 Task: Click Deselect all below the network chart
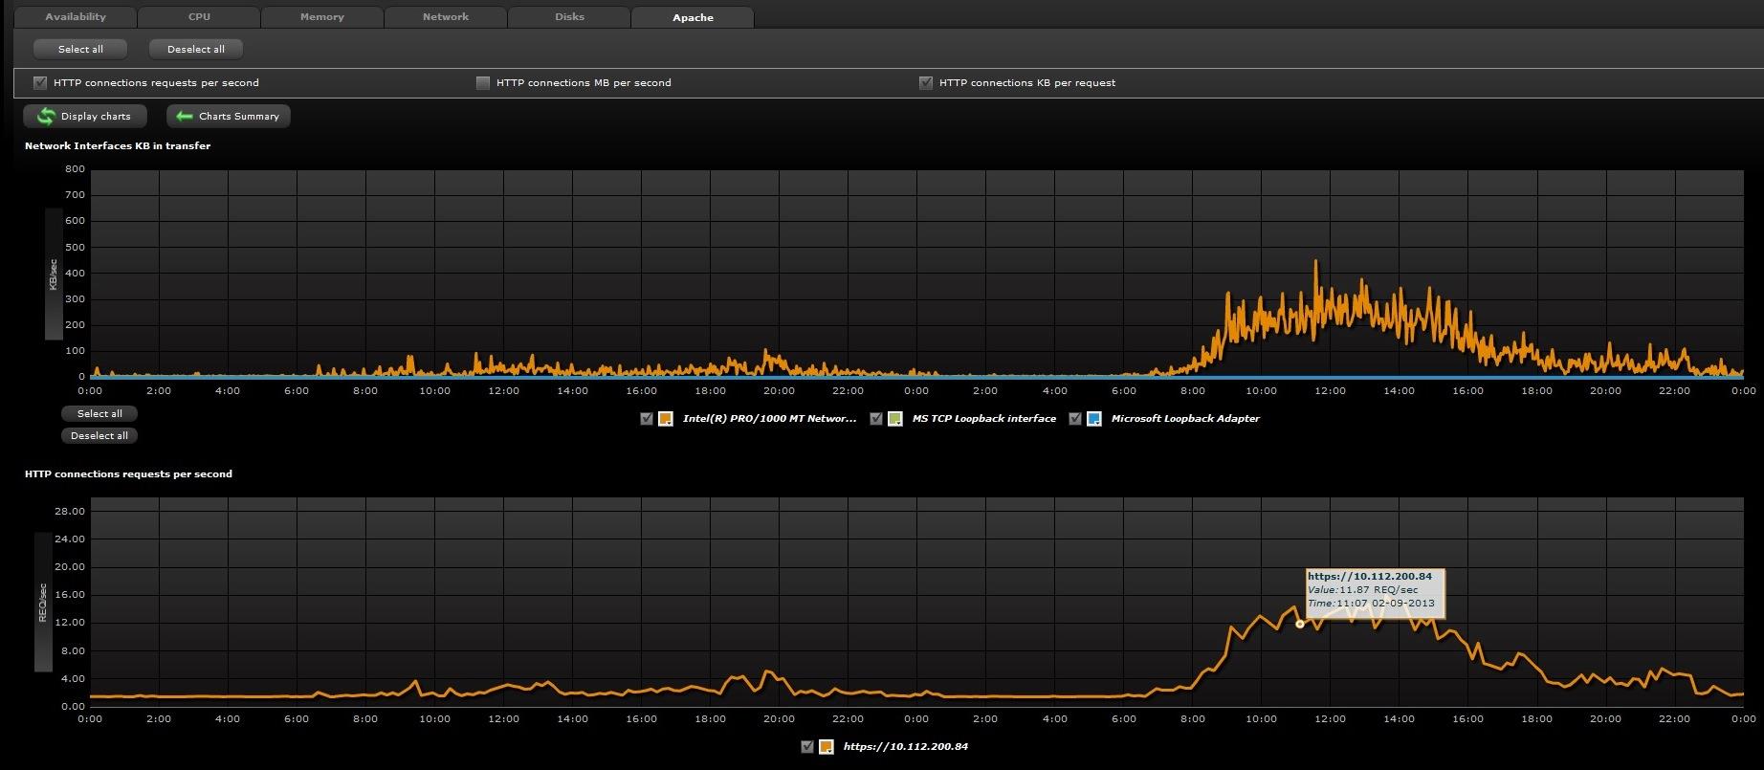(99, 435)
